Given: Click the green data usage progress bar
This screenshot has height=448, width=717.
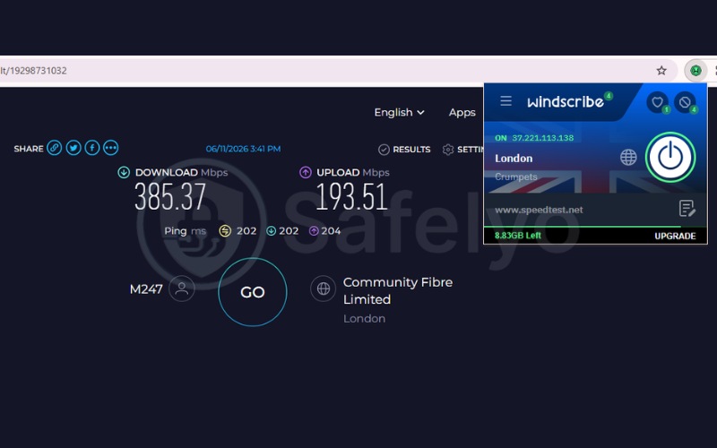Looking at the screenshot, I should point(582,227).
